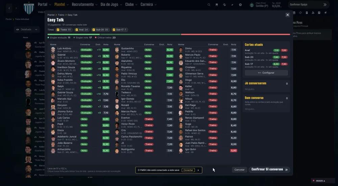Viewport: 338px width, 186px height.
Task: Click the Configurar button
Action: 266,73
